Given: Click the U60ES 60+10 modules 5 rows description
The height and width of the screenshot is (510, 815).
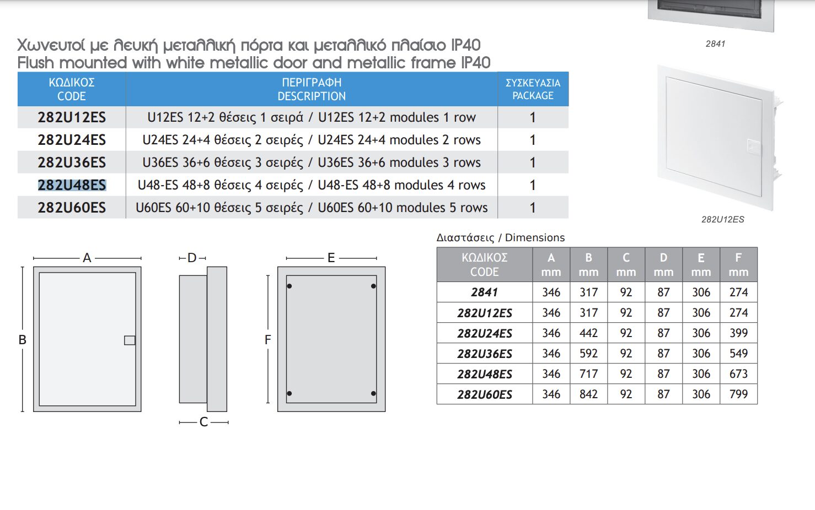Looking at the screenshot, I should (312, 208).
